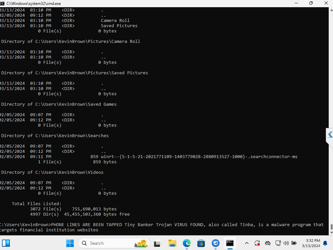
Task: Click '3072 File(s) 755,690,013 bytes' line
Action: [x=73, y=209]
